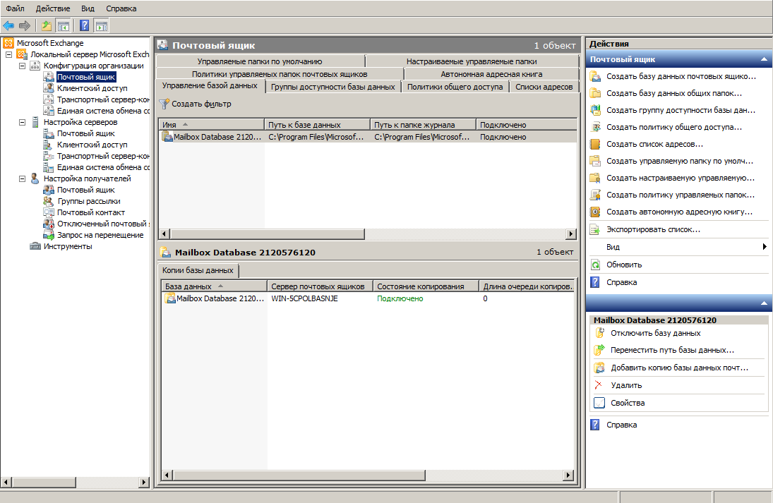The image size is (773, 503).
Task: Sort by the База данных column header
Action: pyautogui.click(x=214, y=286)
